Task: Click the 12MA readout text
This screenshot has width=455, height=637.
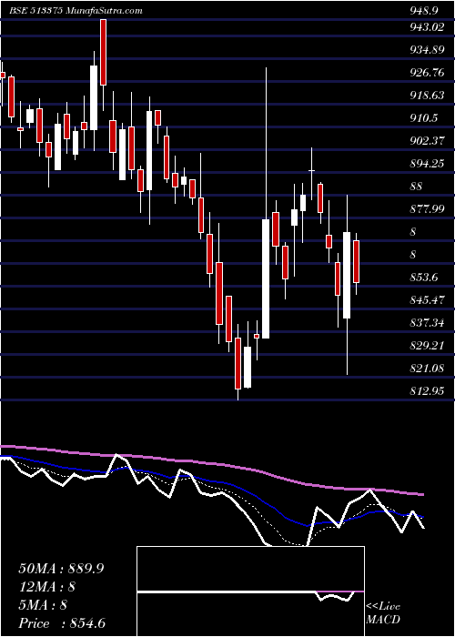Action: click(x=47, y=587)
